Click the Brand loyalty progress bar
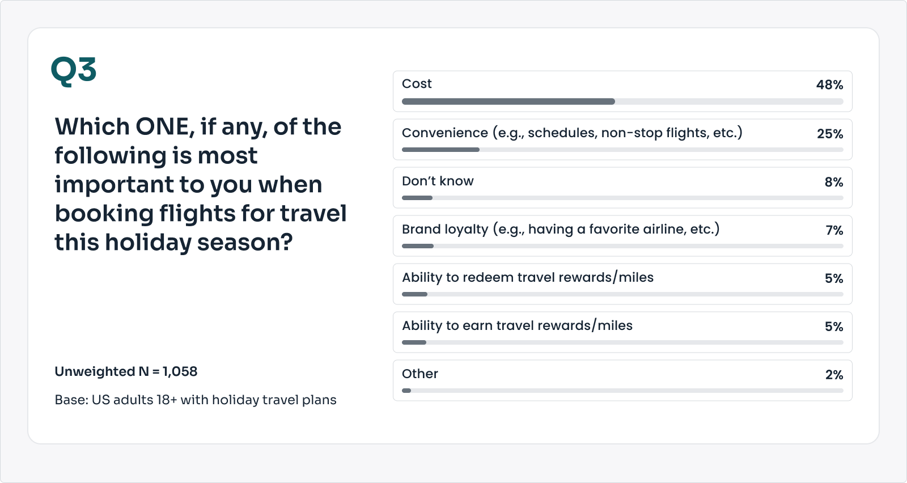The image size is (907, 483). [x=622, y=246]
